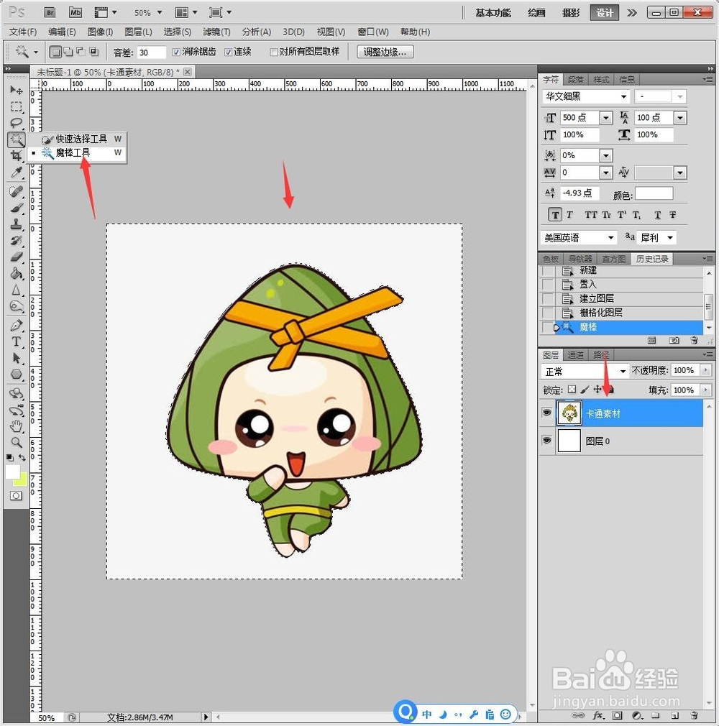Toggle lock transparent pixels
The height and width of the screenshot is (726, 719).
[572, 390]
